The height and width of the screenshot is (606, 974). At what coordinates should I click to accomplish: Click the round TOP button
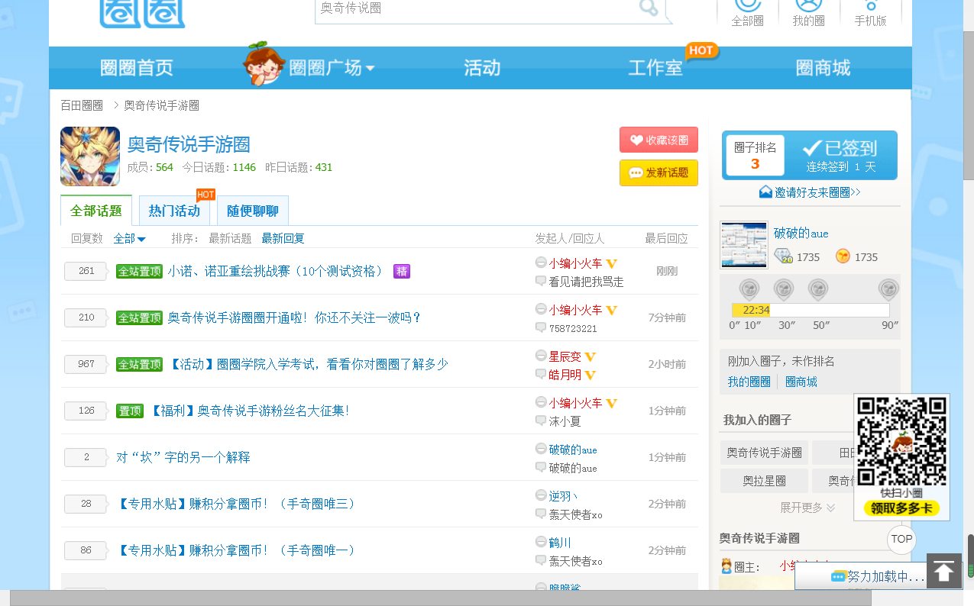coord(901,539)
